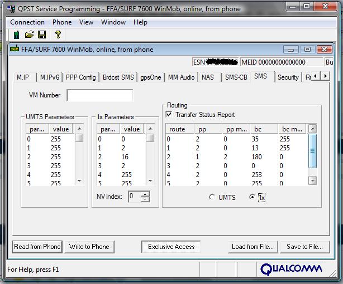343x284 pixels.
Task: Click Save to File button
Action: pos(304,247)
